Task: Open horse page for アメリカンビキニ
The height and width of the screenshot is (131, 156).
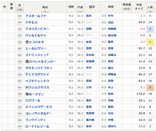Action: coord(37,29)
